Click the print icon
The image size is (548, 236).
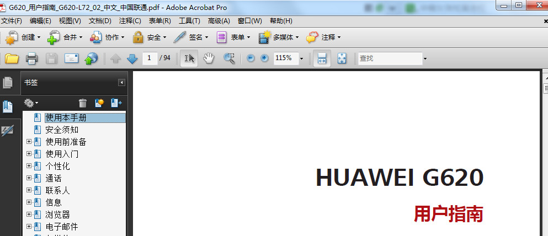[32, 58]
